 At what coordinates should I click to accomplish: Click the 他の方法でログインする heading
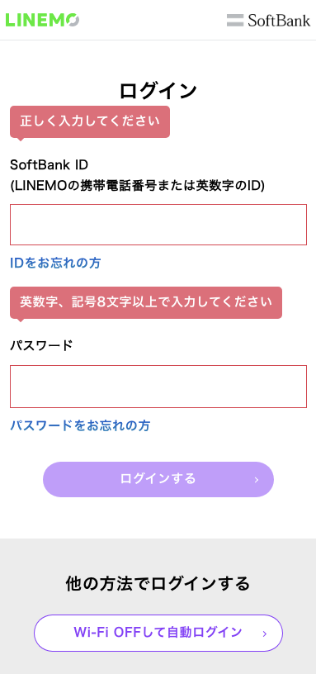pyautogui.click(x=158, y=583)
